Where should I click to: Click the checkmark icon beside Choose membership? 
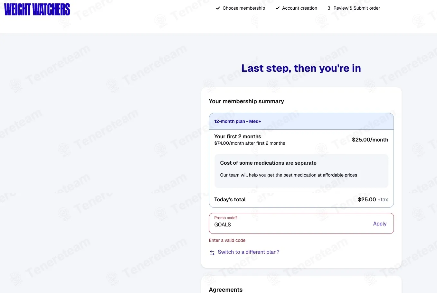click(218, 8)
